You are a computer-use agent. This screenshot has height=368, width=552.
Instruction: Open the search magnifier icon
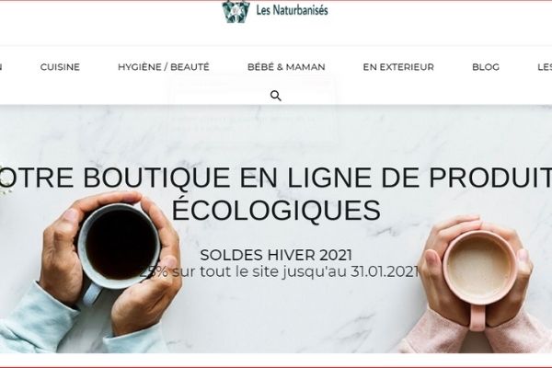click(276, 96)
